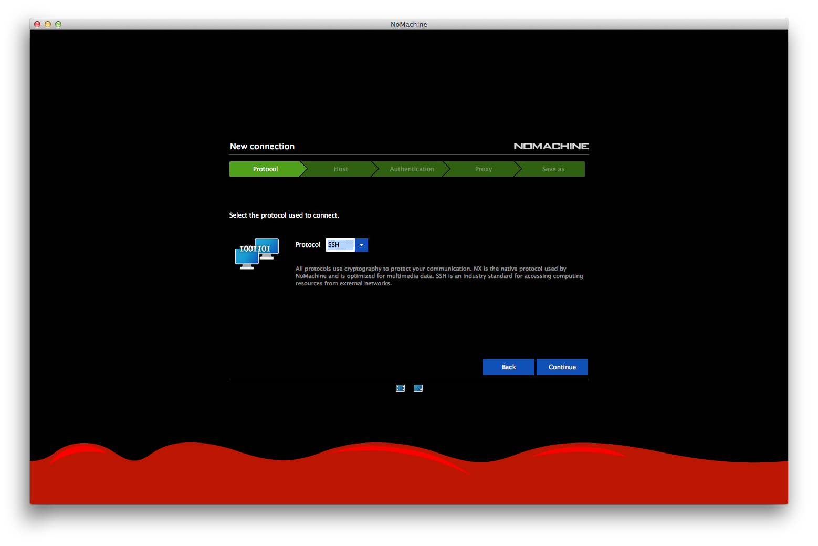Switch to fullscreen mode icon
Viewport: 818px width, 546px height.
pyautogui.click(x=400, y=388)
